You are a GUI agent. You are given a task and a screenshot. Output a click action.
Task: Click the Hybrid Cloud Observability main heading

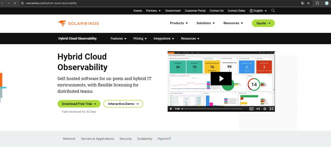point(82,62)
